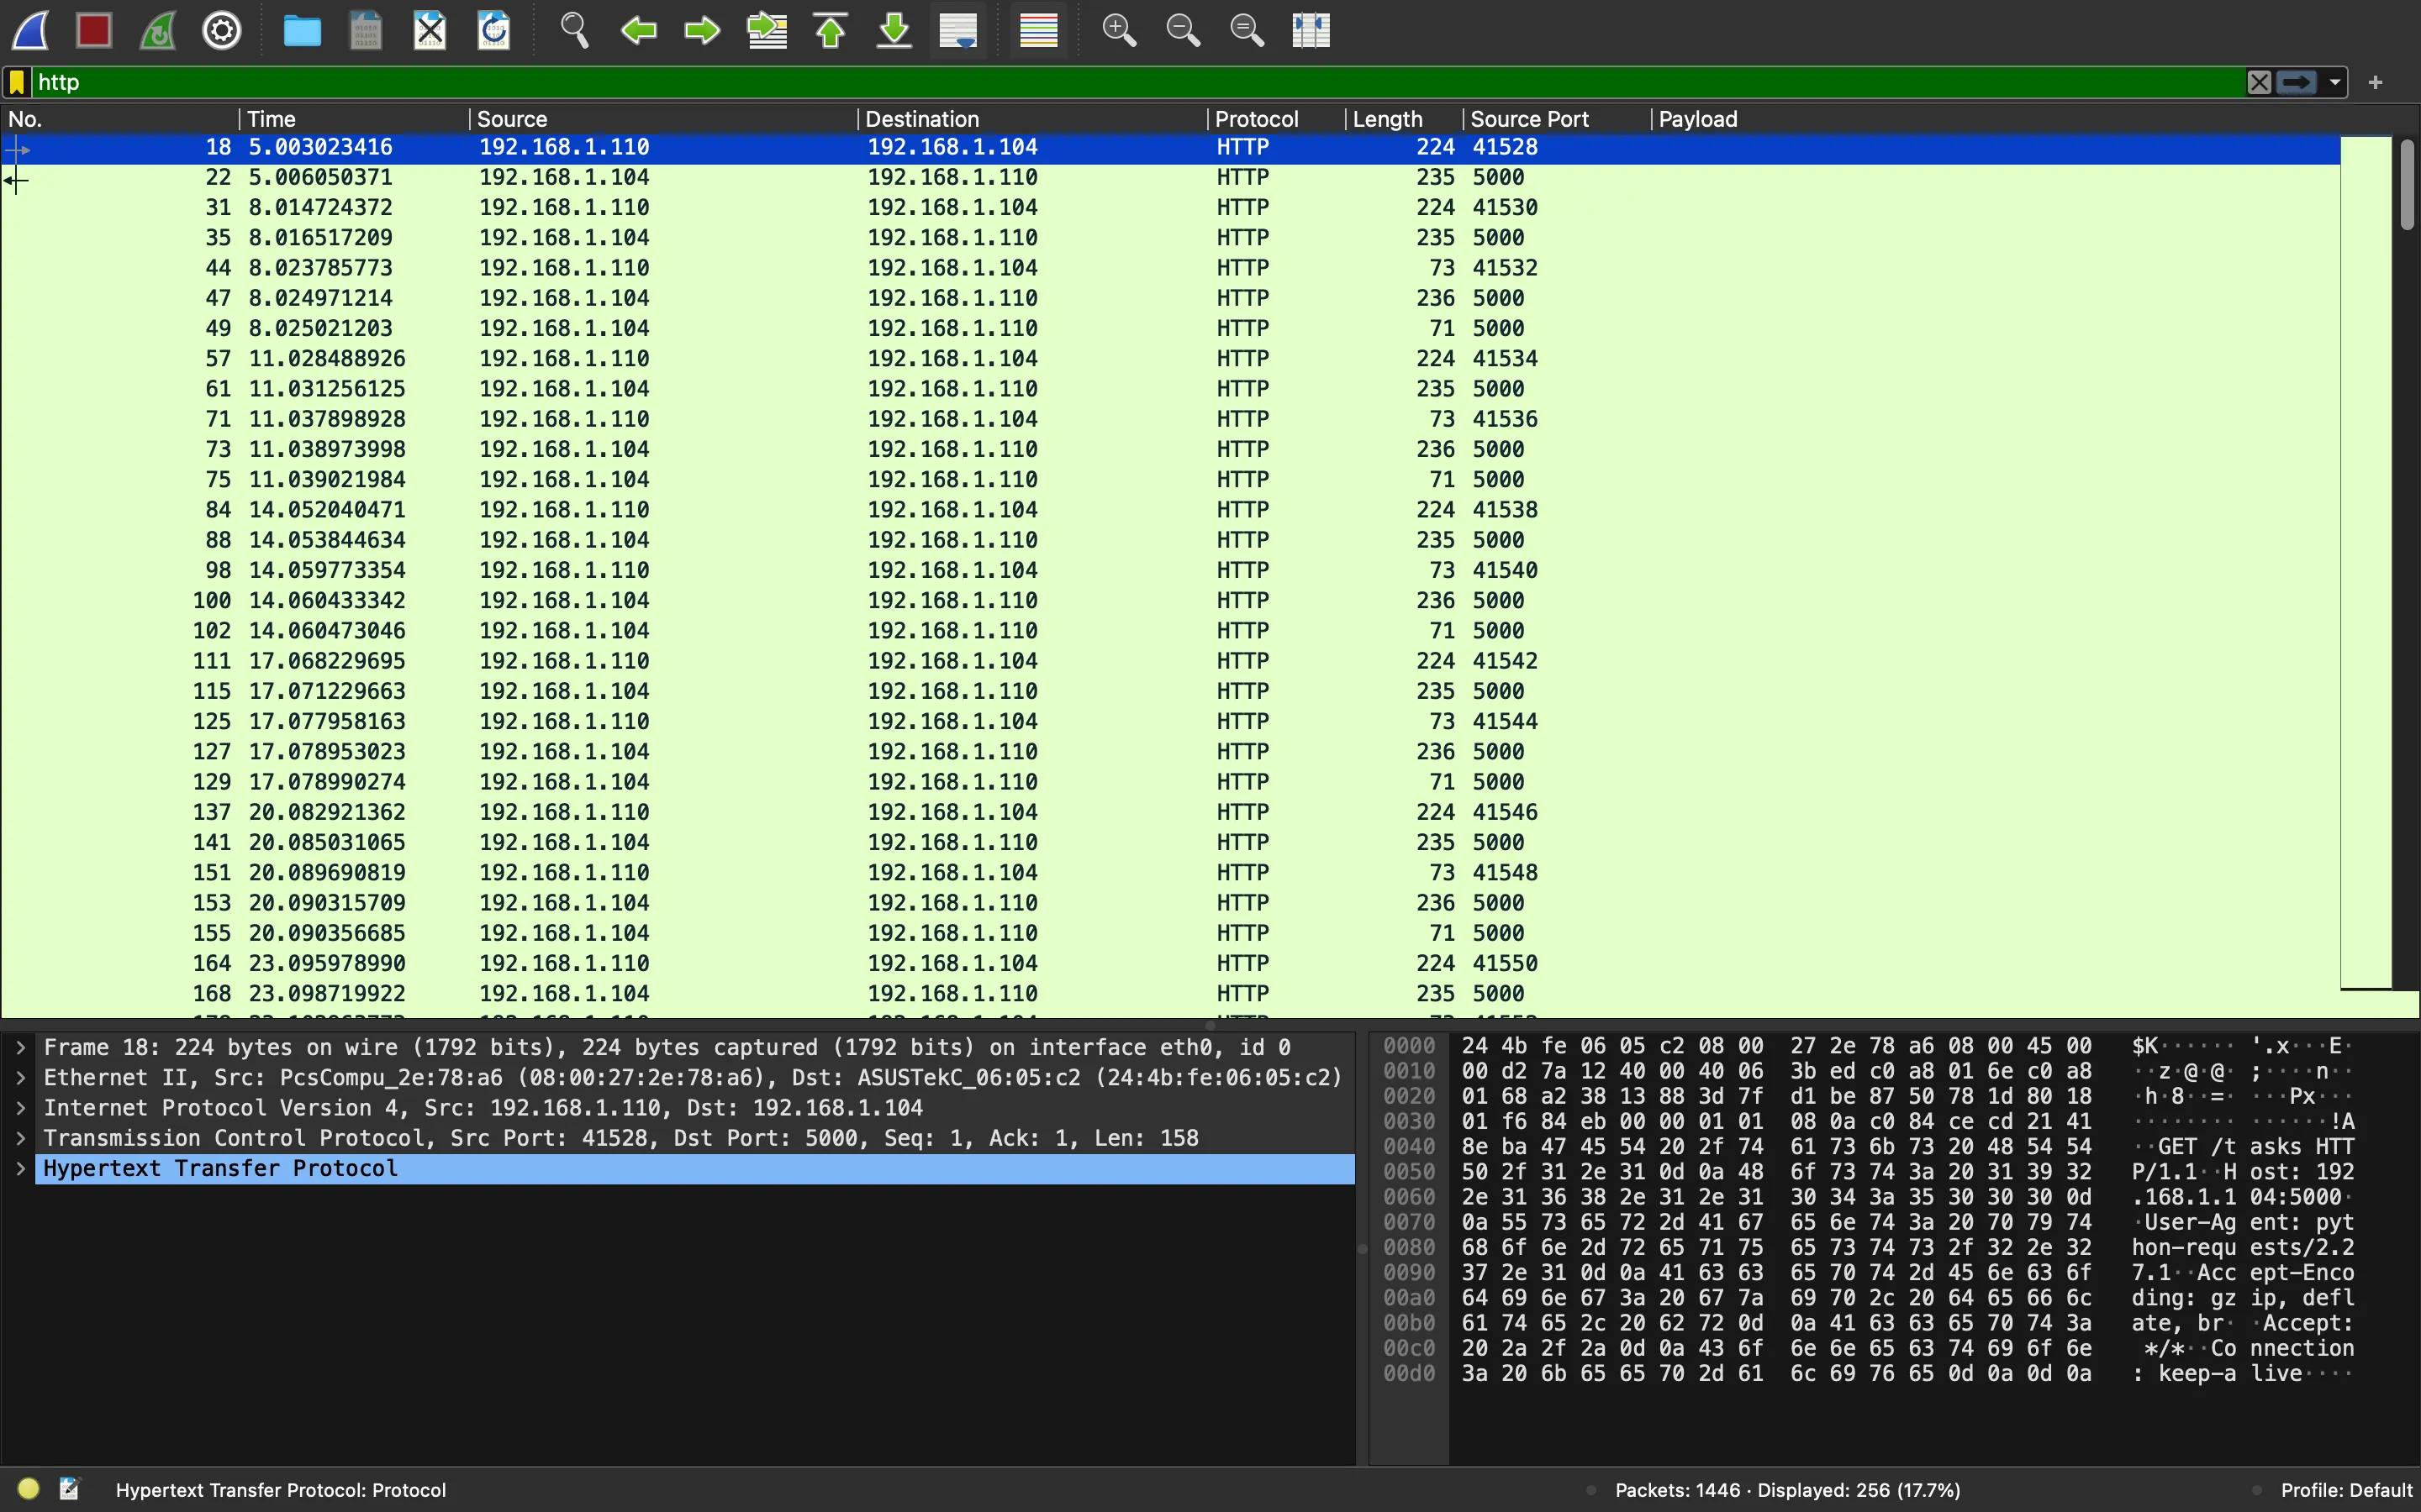2421x1512 pixels.
Task: Open a capture file with the folder icon
Action: [x=301, y=30]
